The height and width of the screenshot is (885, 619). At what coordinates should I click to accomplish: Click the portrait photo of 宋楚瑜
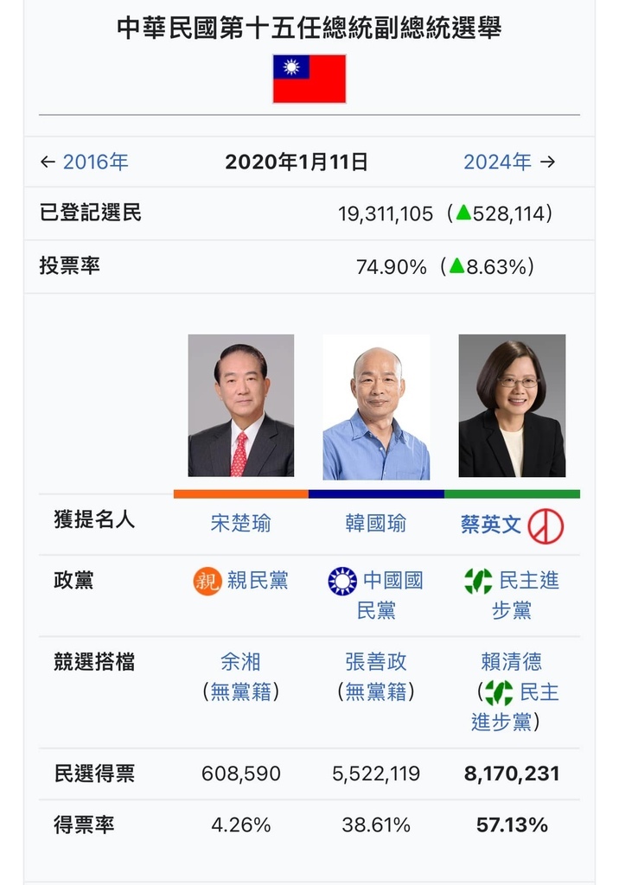click(241, 406)
